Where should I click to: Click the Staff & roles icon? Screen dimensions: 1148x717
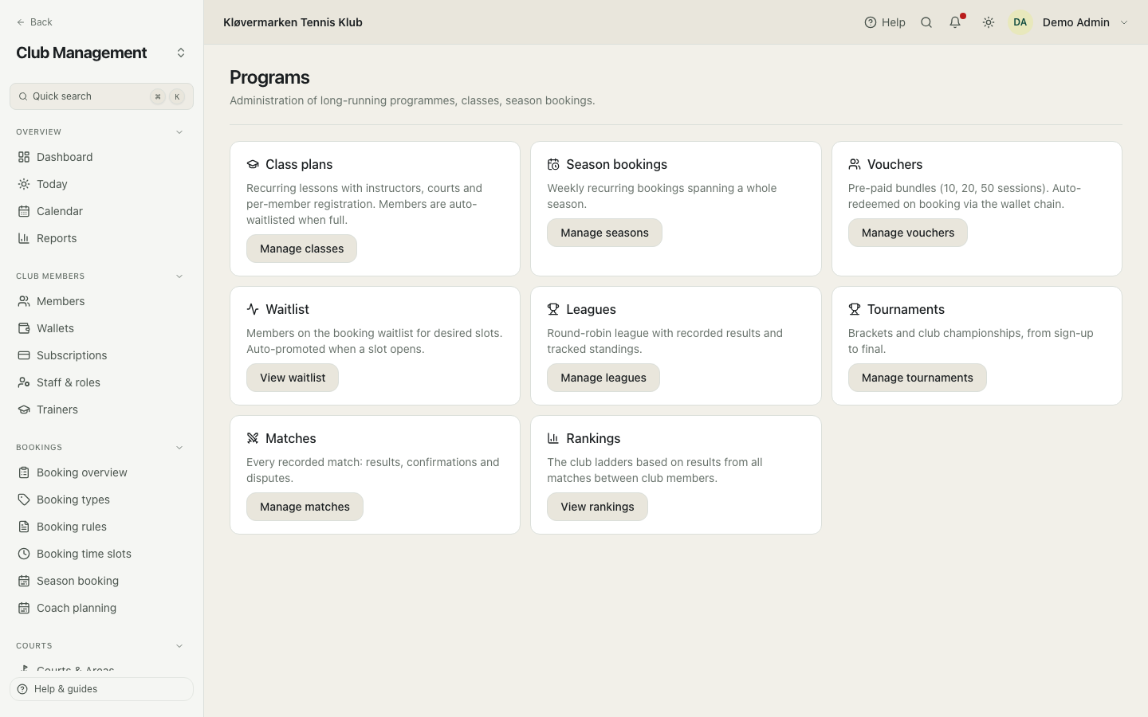pyautogui.click(x=24, y=382)
